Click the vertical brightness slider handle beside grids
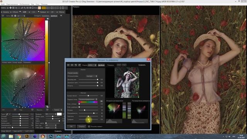 point(49,63)
